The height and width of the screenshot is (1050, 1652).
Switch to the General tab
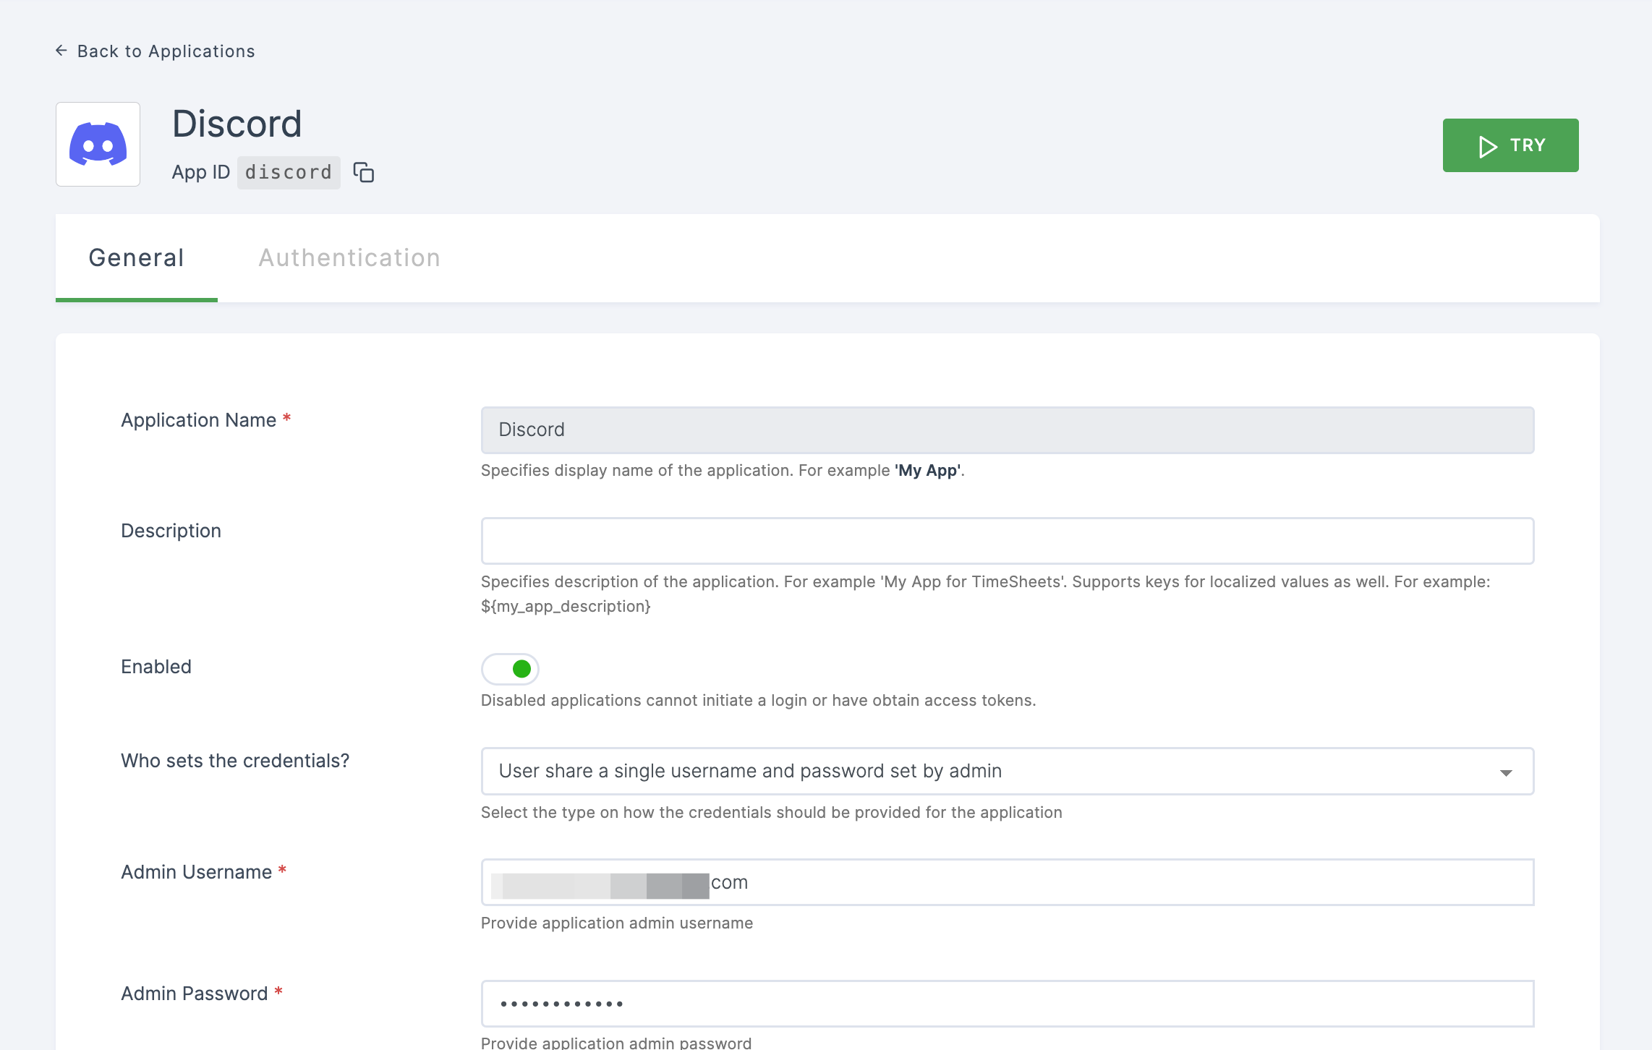tap(137, 258)
